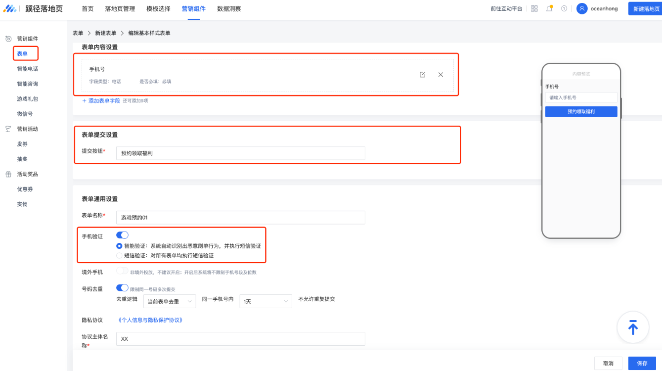The image size is (662, 371).
Task: Select 实物 in the sidebar
Action: [22, 204]
